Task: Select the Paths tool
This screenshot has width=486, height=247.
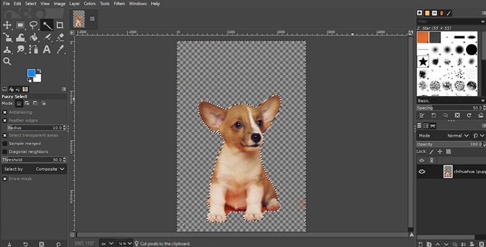Action: click(33, 50)
